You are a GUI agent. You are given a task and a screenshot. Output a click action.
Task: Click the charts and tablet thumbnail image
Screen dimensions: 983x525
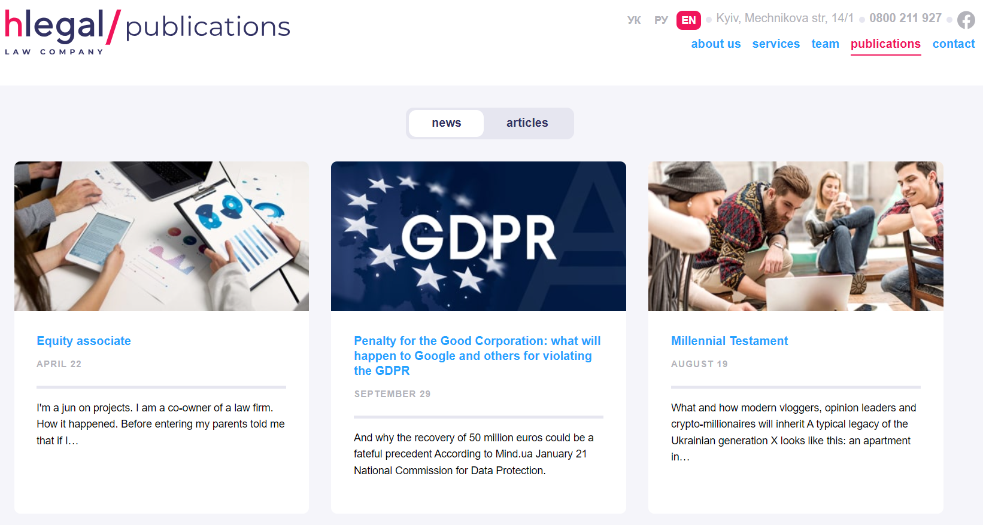pos(162,236)
